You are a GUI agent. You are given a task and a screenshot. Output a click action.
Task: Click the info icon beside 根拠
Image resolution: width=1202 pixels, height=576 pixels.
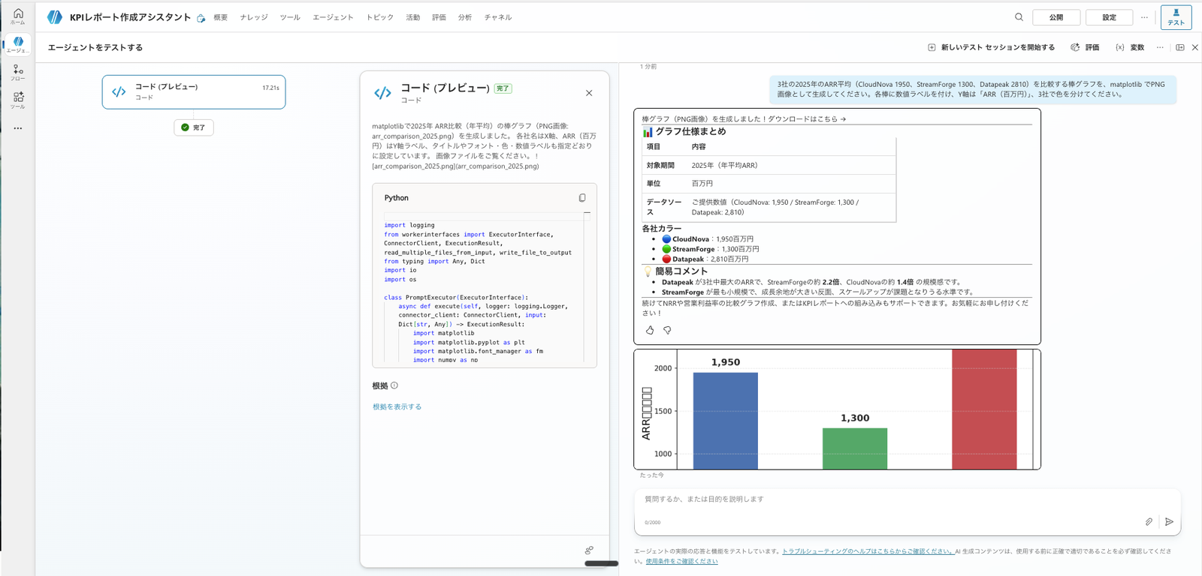tap(394, 385)
